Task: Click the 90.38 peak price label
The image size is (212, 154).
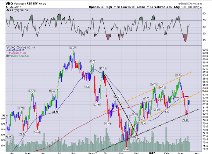Action: 73,48
